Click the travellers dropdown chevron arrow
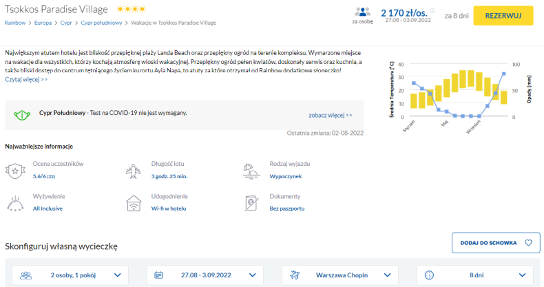 point(118,275)
